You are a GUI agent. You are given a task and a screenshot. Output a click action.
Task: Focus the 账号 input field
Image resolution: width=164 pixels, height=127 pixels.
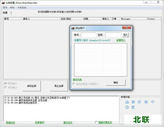88,35
